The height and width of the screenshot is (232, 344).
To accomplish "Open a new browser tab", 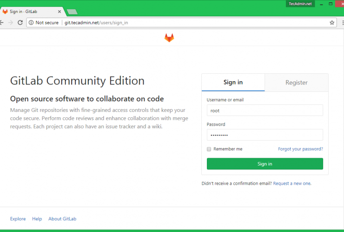I will tap(72, 12).
